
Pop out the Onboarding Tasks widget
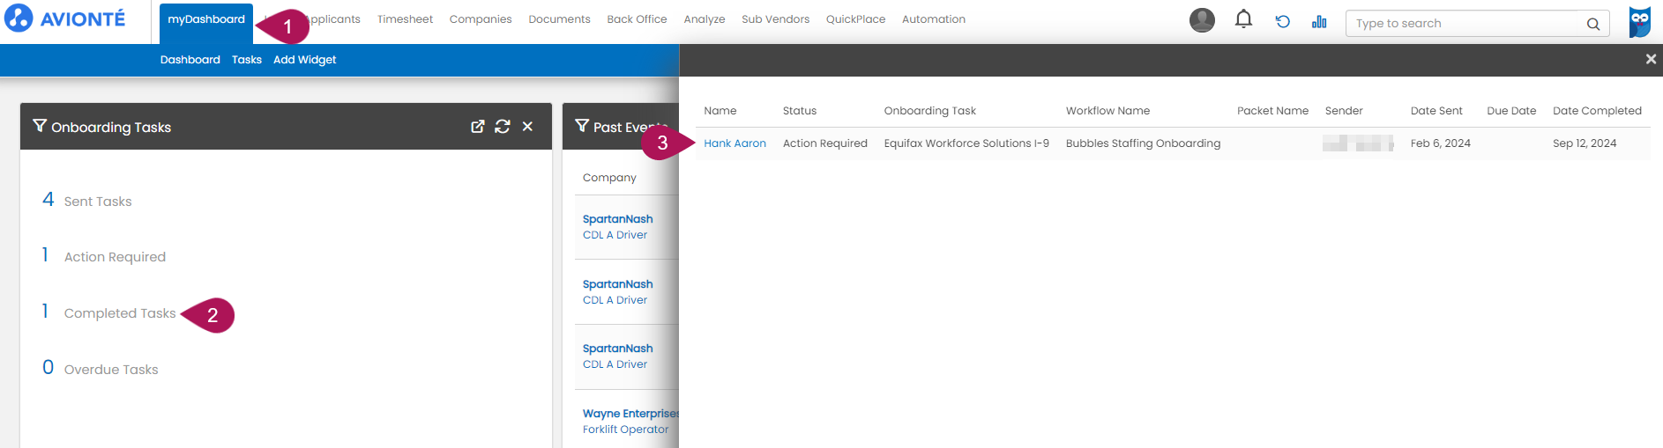(478, 127)
